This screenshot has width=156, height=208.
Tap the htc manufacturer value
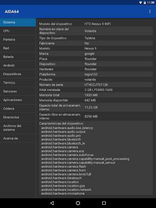click(87, 43)
